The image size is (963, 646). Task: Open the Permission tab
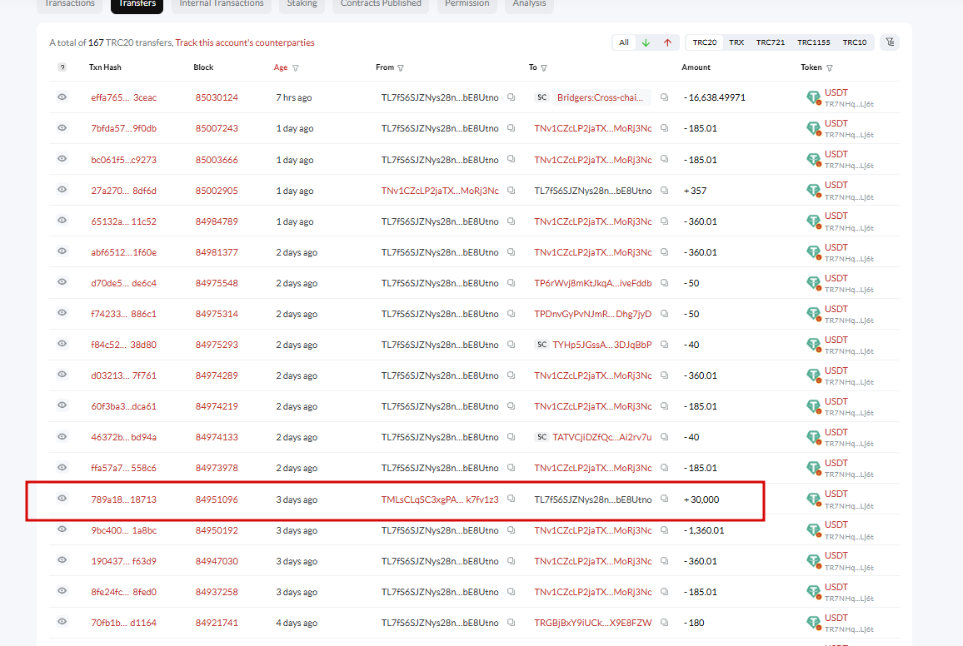tap(467, 4)
